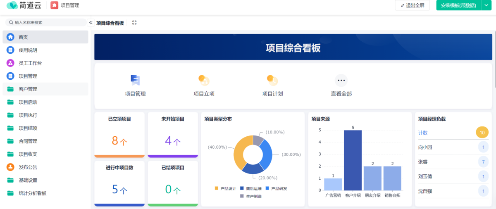Expand the 项目执行 group
Image resolution: width=496 pixels, height=209 pixels.
[45, 115]
